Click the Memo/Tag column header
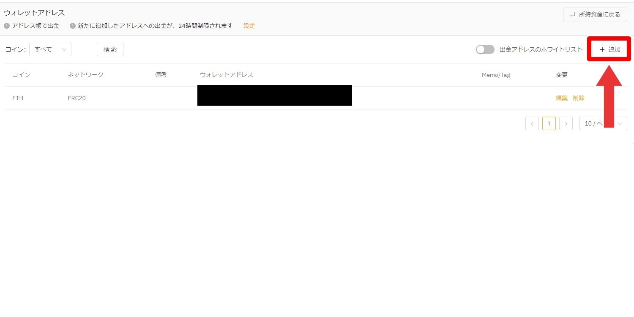Screen dimensions: 634x317 [x=496, y=75]
